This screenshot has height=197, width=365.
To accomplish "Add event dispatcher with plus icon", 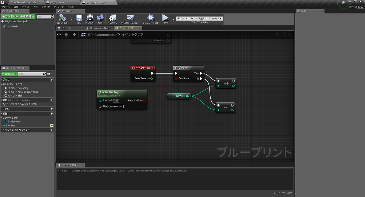I will (52, 130).
